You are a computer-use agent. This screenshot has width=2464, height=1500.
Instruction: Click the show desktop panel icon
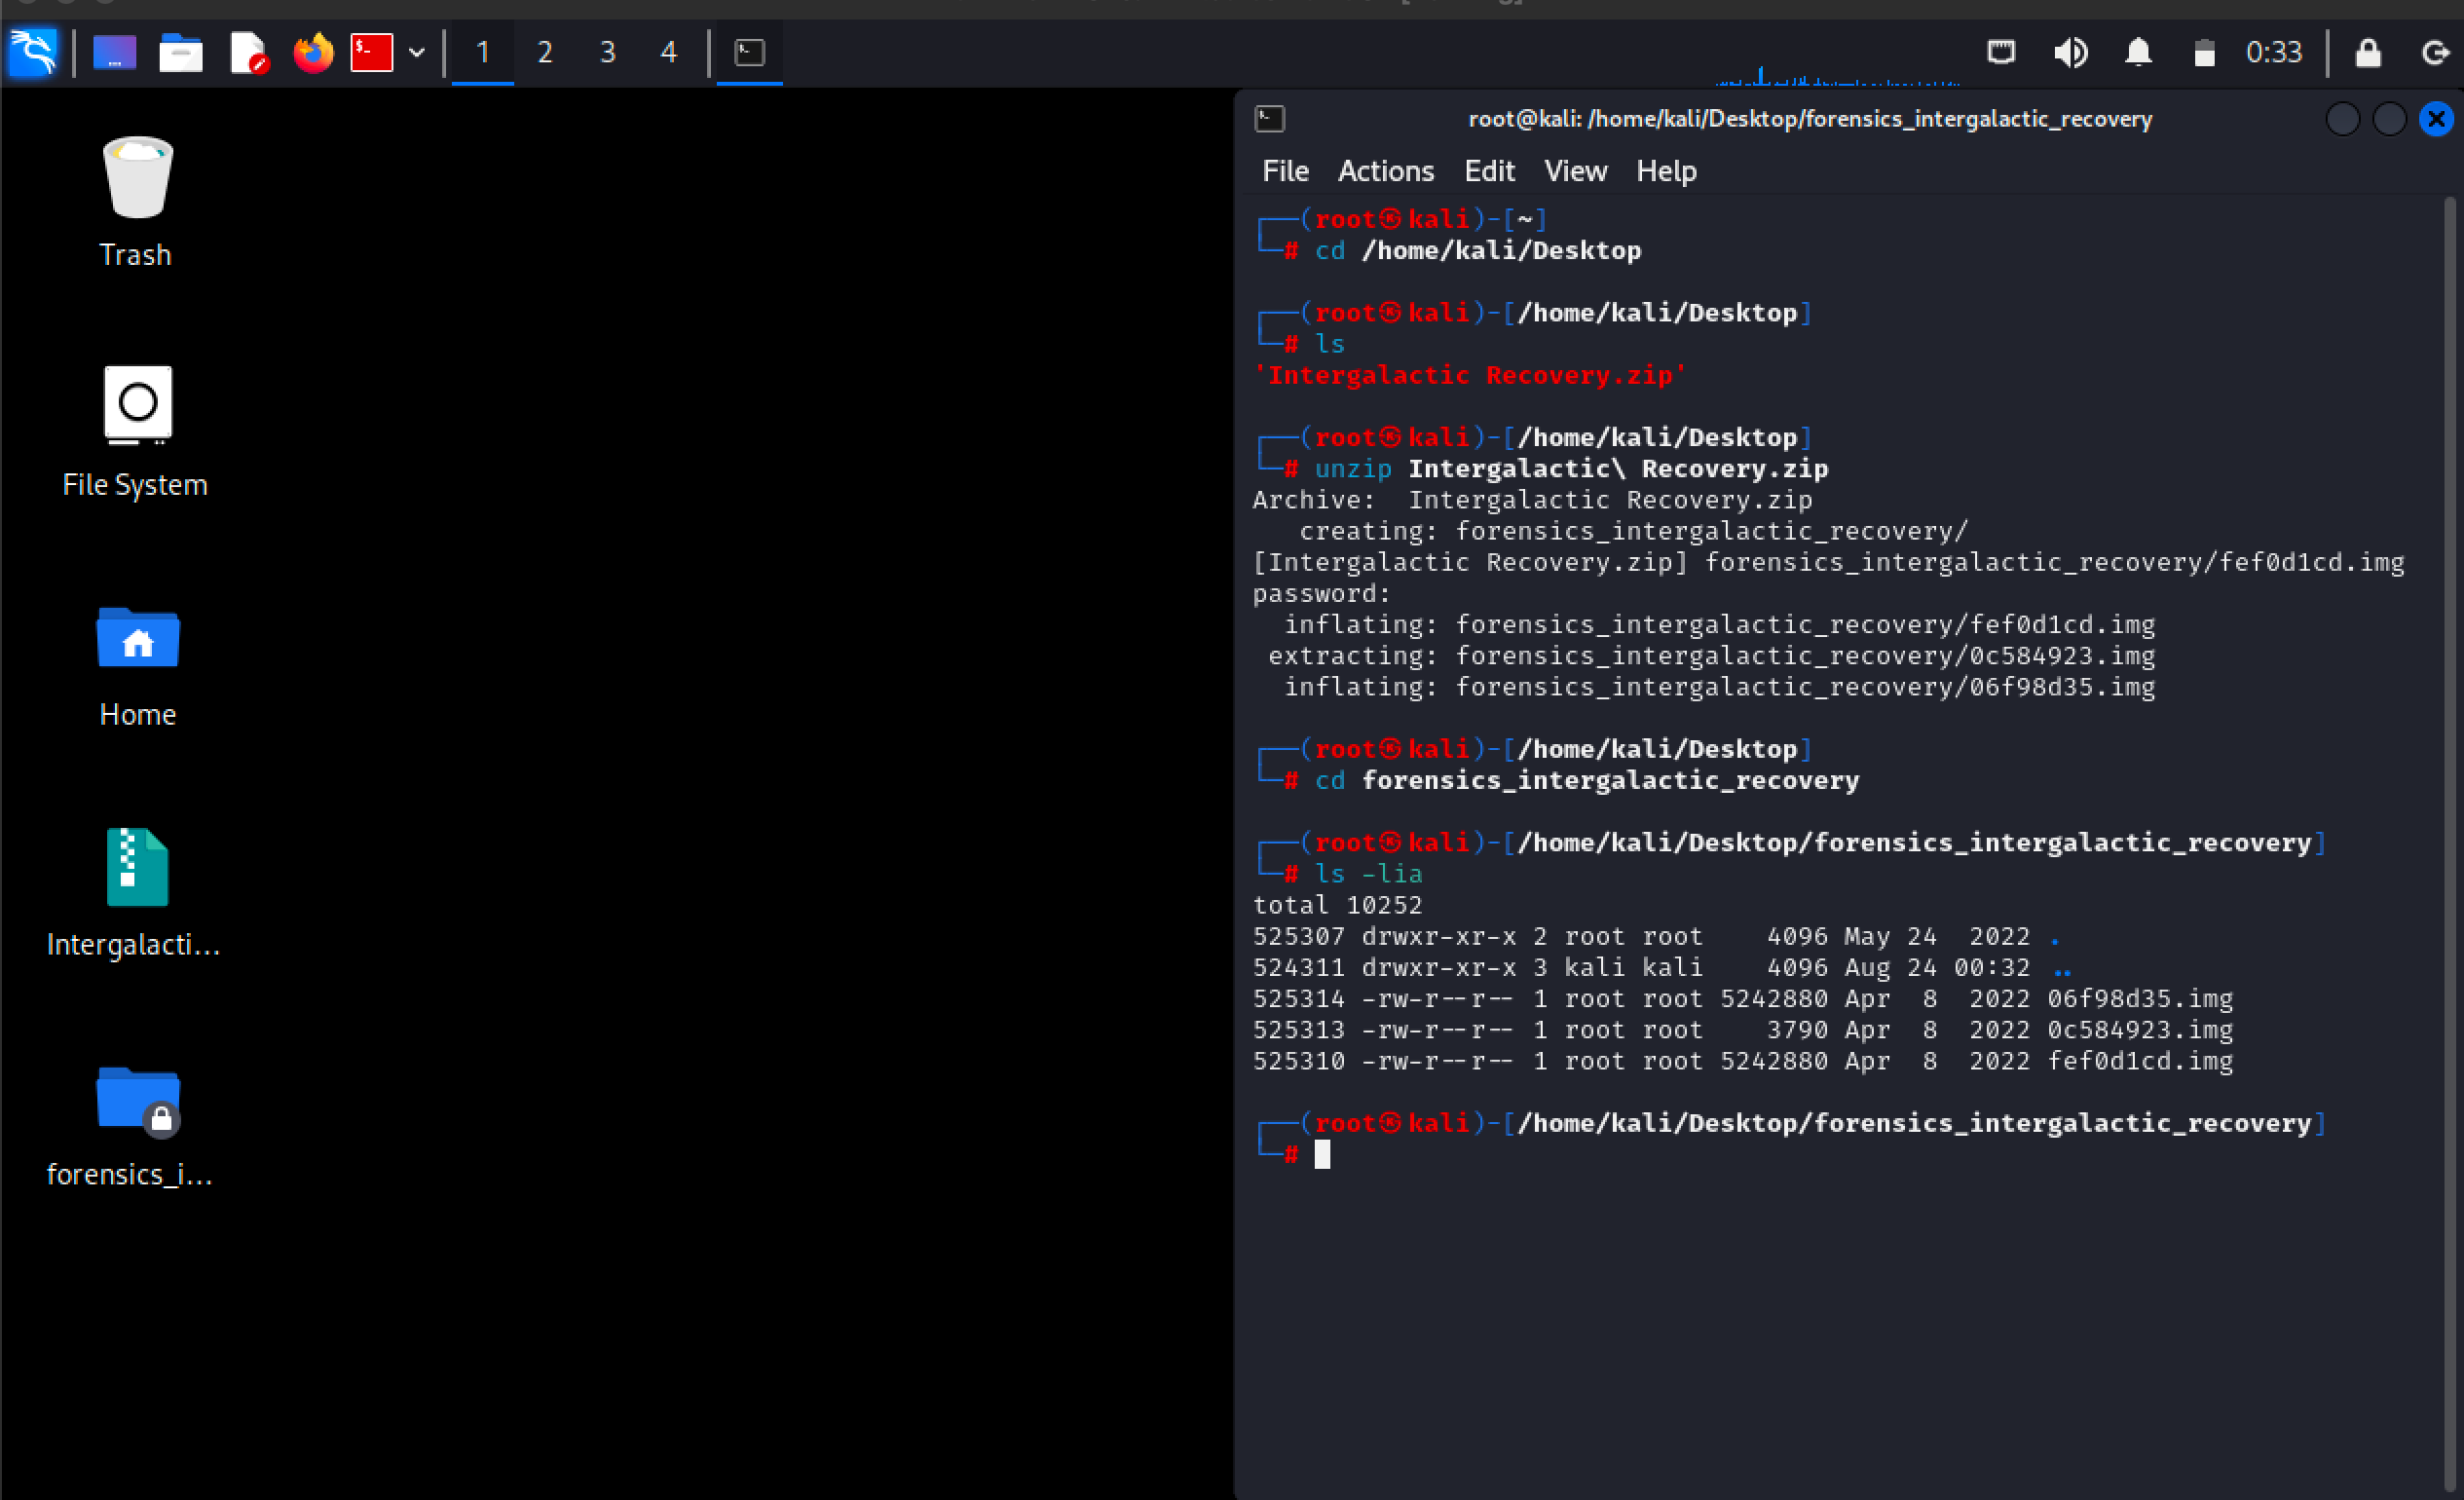point(114,52)
